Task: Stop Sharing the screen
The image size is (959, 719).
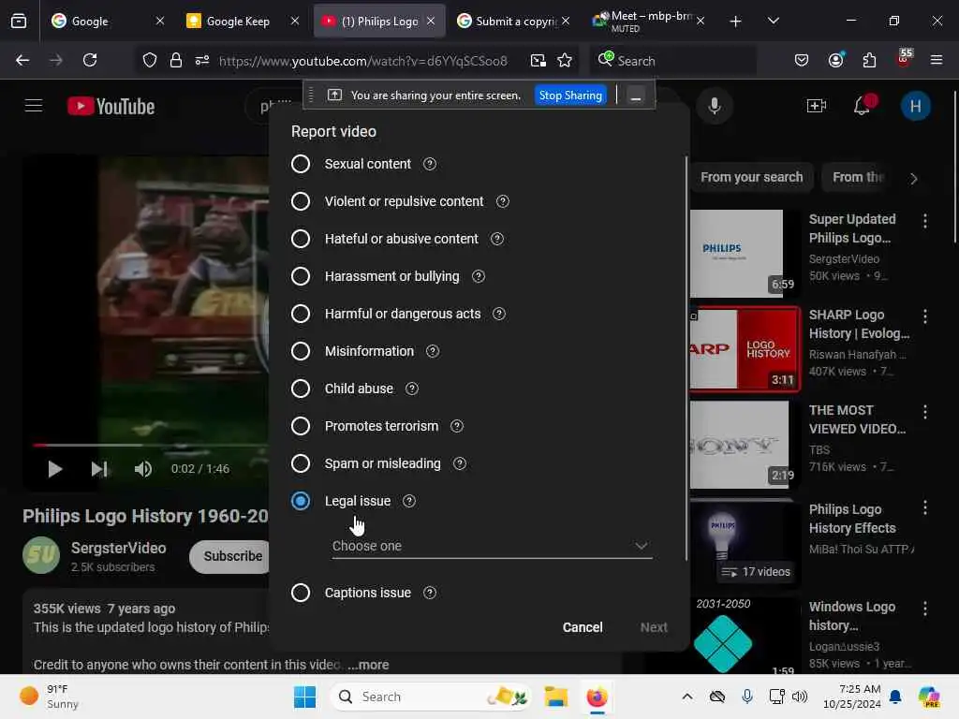Action: 570,95
